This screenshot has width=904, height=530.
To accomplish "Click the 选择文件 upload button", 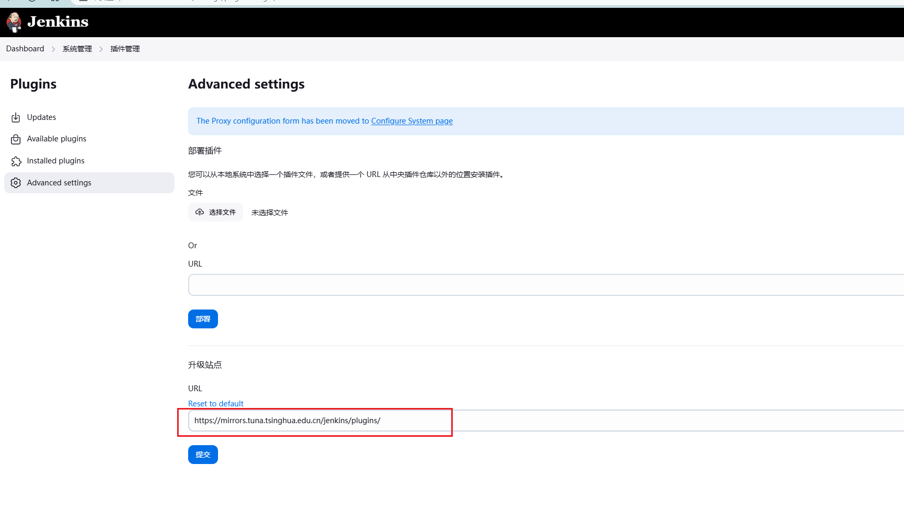I will [x=215, y=212].
